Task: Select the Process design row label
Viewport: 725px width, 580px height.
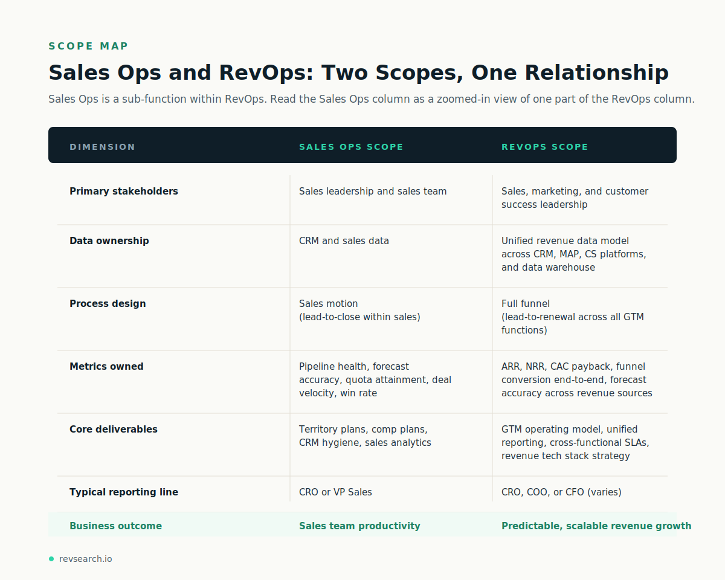Action: 108,303
